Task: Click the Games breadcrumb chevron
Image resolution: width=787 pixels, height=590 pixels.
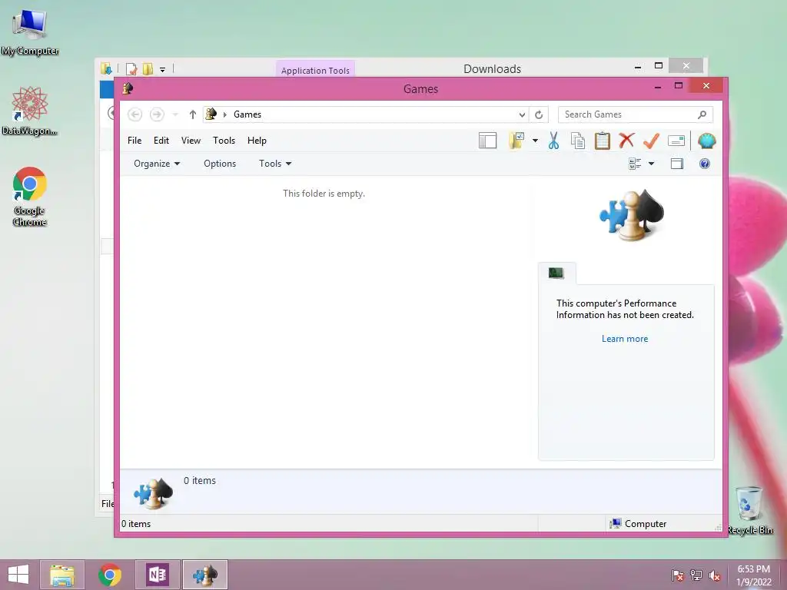Action: tap(225, 114)
